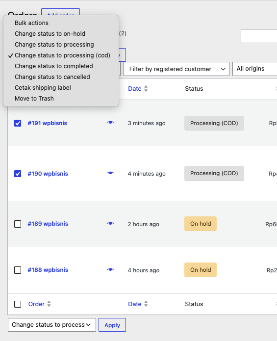This screenshot has height=341, width=277.
Task: Open preview eye icon for order #189
Action: tap(110, 224)
